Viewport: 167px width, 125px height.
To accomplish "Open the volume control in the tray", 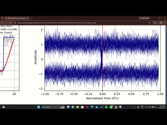I will (149, 107).
